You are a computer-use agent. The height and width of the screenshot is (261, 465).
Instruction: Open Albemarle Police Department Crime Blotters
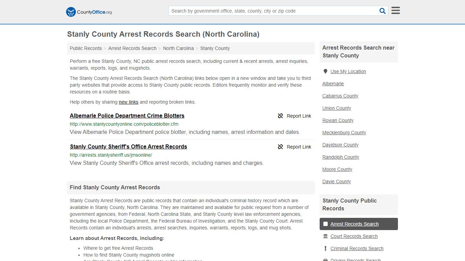point(127,116)
